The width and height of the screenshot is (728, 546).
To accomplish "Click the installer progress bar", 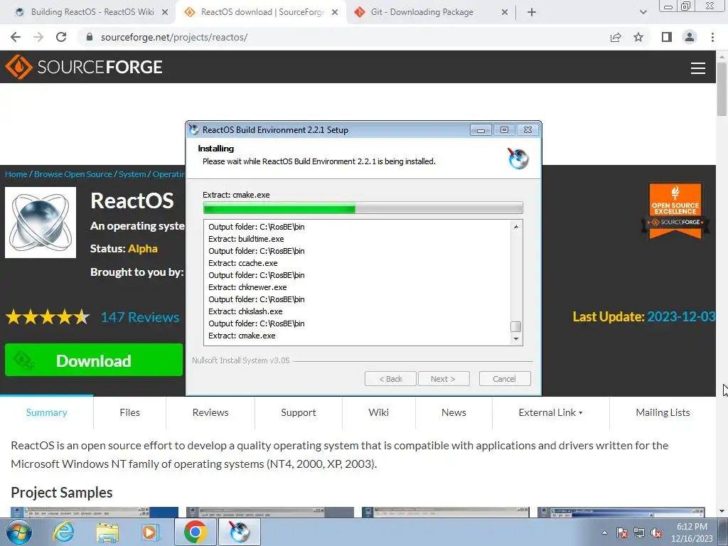I will [363, 208].
